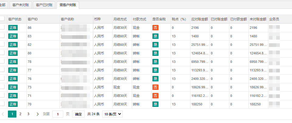This screenshot has height=123, width=292.
Task: Click 应对账金额 value 188250
Action: tap(197, 104)
